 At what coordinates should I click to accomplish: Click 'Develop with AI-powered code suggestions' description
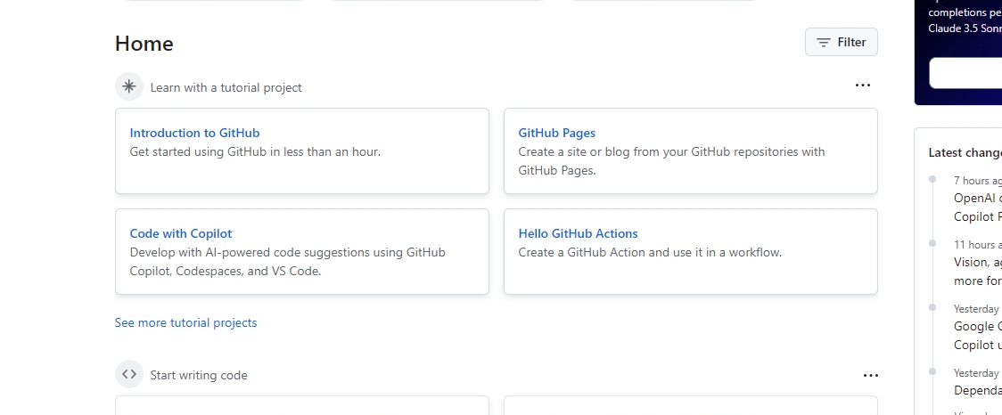pyautogui.click(x=288, y=261)
